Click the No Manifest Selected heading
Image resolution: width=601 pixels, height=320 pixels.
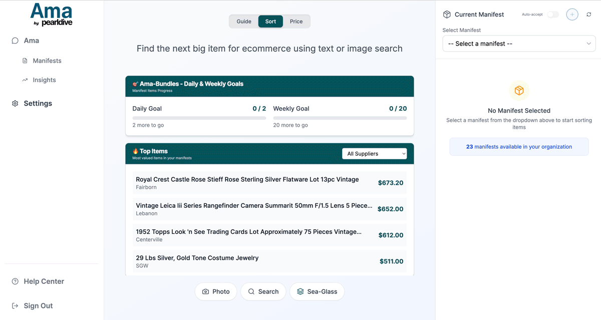point(519,111)
